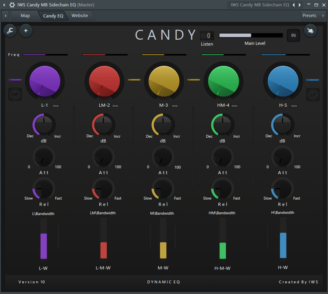This screenshot has height=294, width=328.
Task: Click the HM-4 Att knob
Action: pyautogui.click(x=223, y=157)
